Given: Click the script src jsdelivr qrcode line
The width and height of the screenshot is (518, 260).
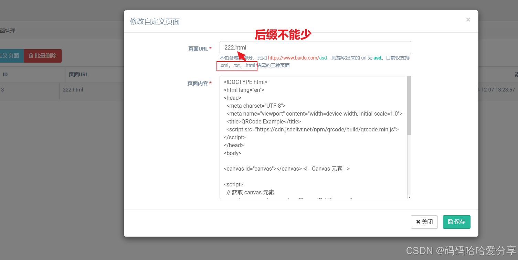Looking at the screenshot, I should (x=313, y=129).
